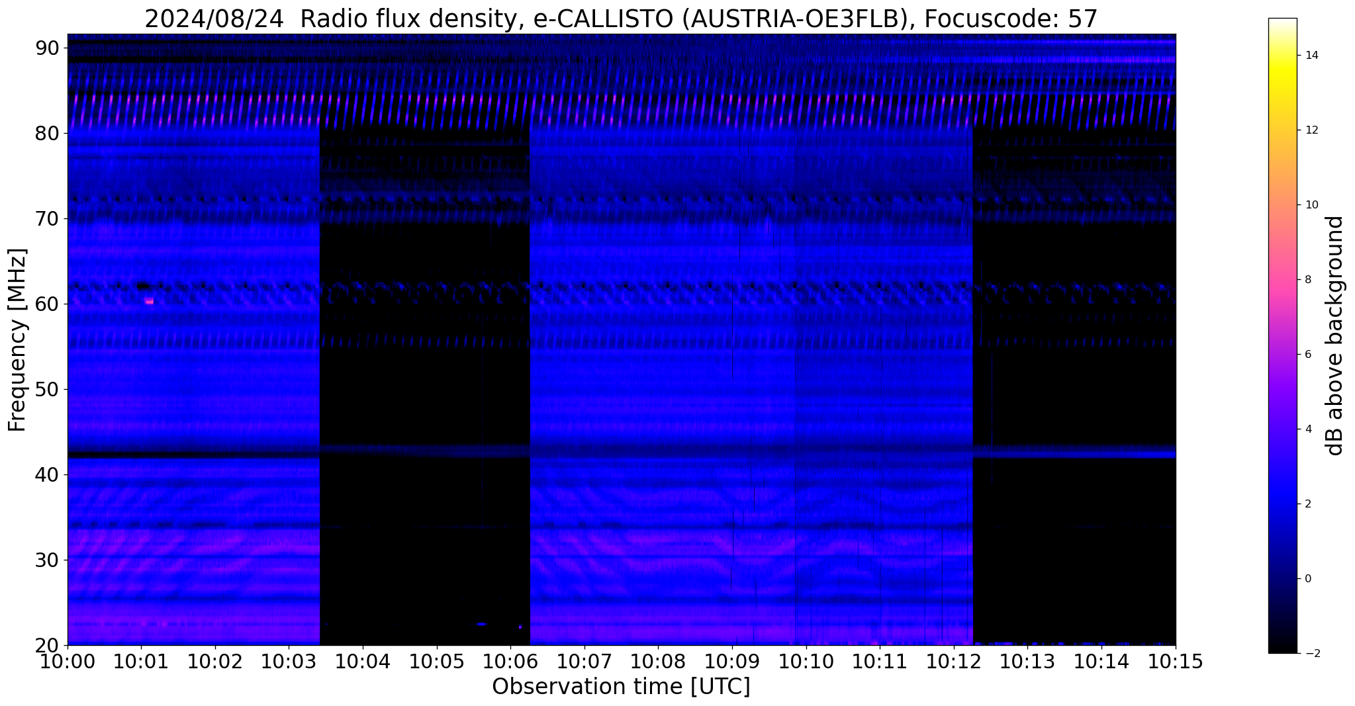Screen dimensions: 1355x706
Task: Click the 80 MHz frequency tick label
Action: point(48,133)
